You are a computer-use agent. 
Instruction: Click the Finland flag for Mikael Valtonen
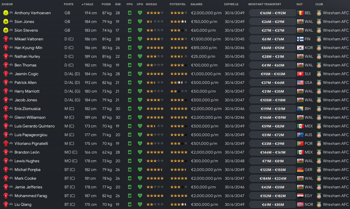click(x=300, y=39)
